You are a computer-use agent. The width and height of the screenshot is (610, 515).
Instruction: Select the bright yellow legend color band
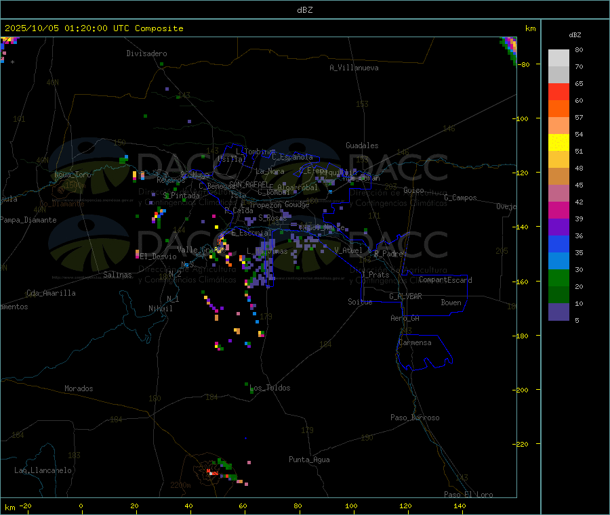pos(558,142)
